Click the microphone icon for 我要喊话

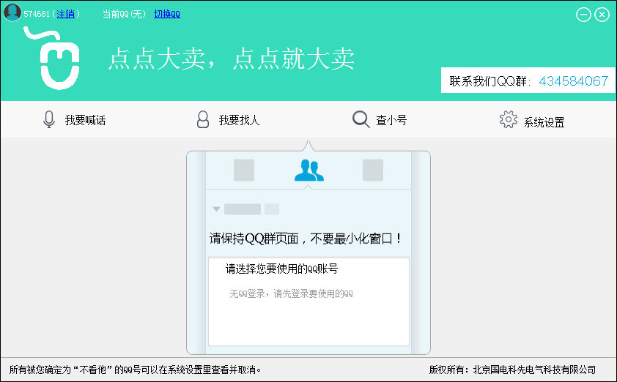(x=49, y=119)
